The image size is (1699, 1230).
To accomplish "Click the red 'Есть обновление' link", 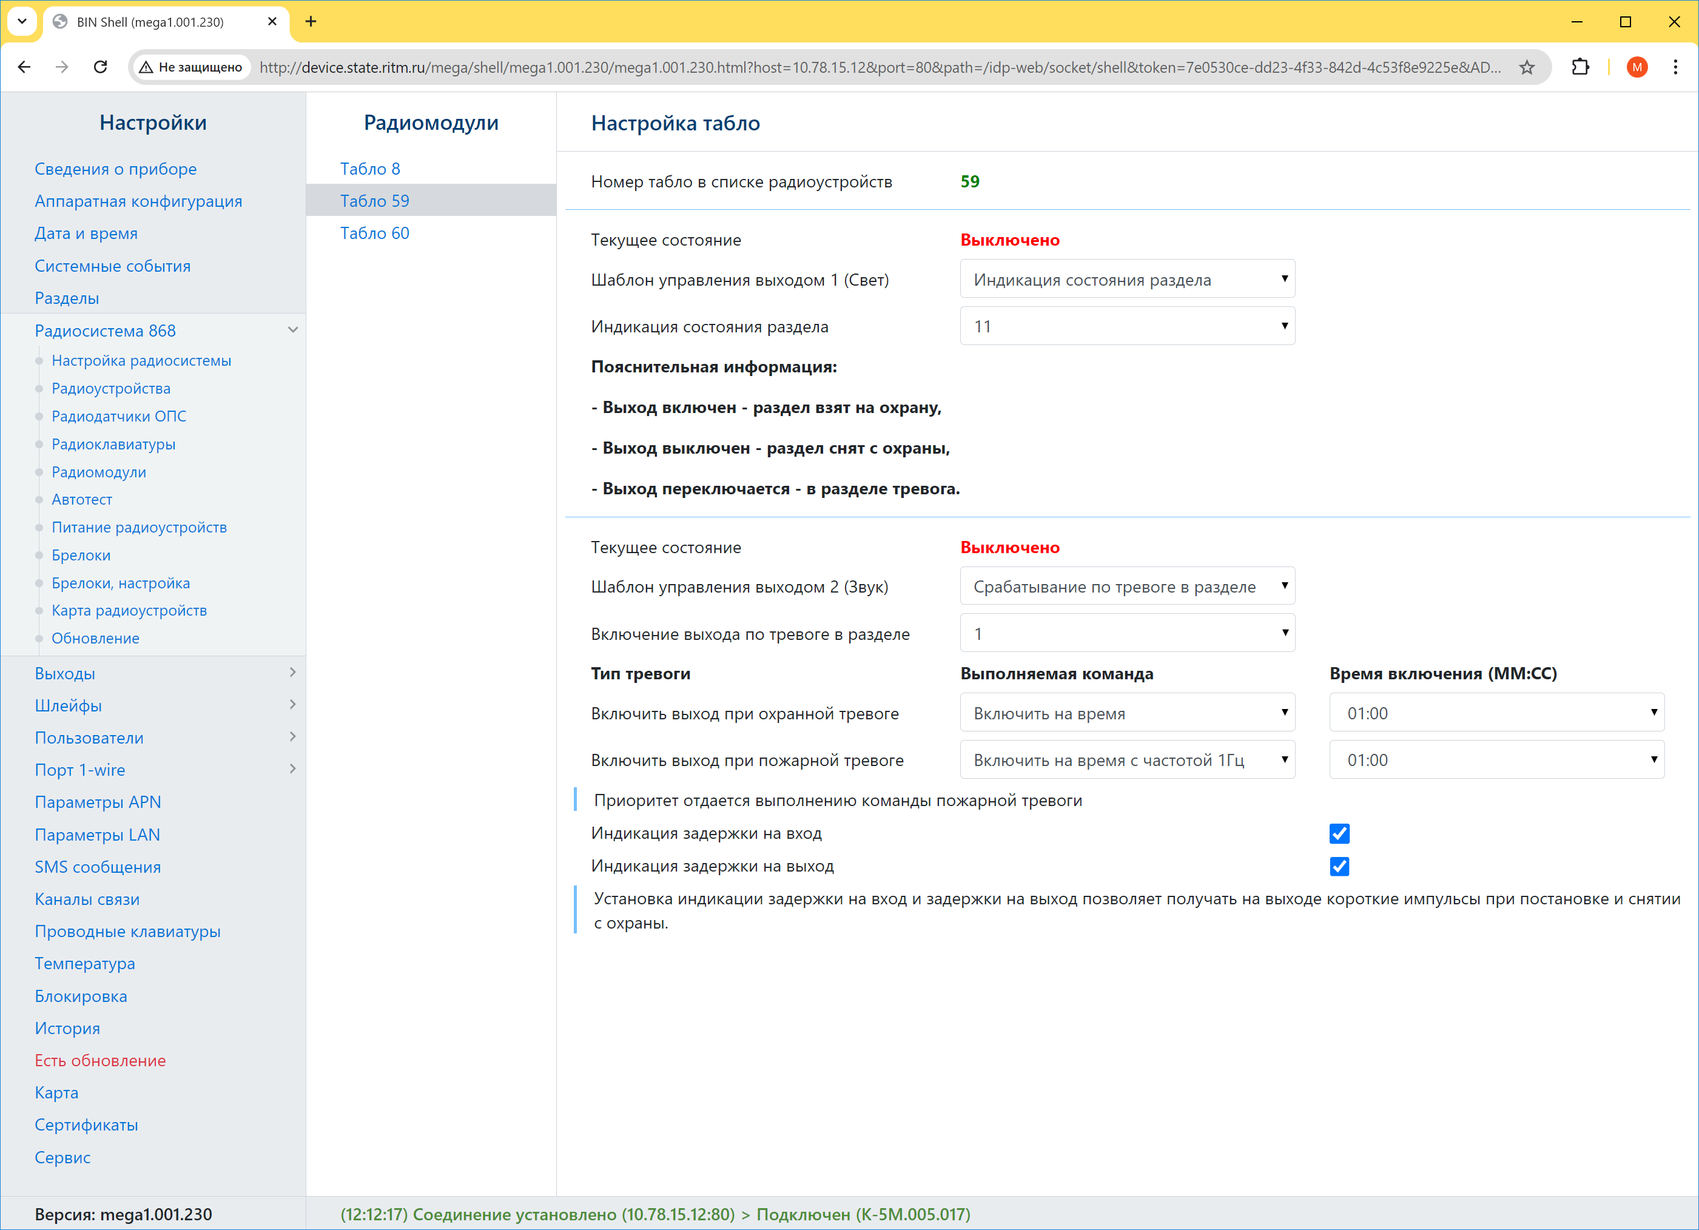I will pos(99,1061).
